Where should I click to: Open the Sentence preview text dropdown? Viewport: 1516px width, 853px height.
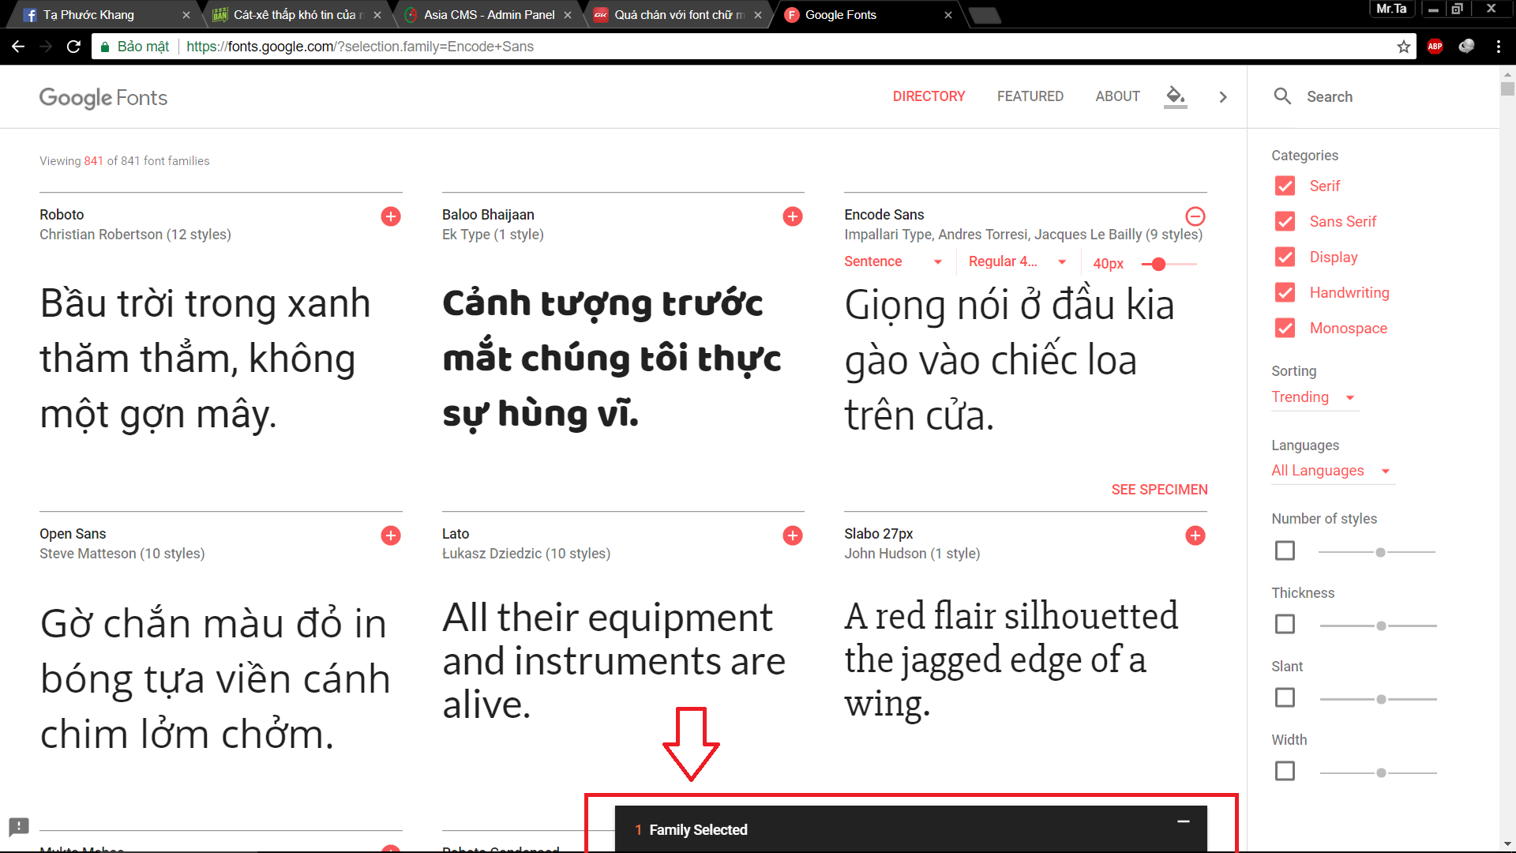(892, 261)
